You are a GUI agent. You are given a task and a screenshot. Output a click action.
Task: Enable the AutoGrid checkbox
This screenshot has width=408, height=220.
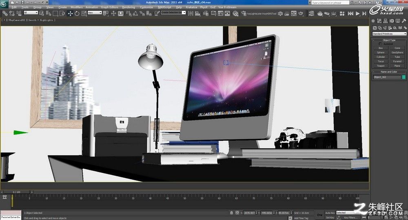click(x=380, y=44)
